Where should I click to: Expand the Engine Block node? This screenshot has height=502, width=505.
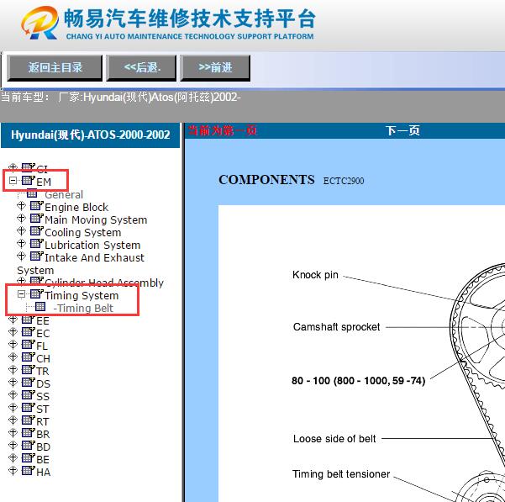point(21,205)
